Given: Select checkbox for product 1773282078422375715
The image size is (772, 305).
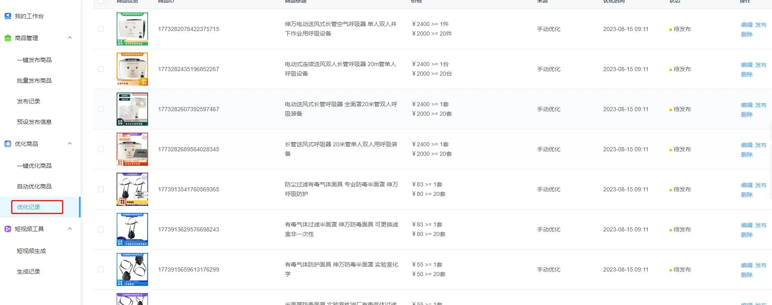Looking at the screenshot, I should coord(101,29).
